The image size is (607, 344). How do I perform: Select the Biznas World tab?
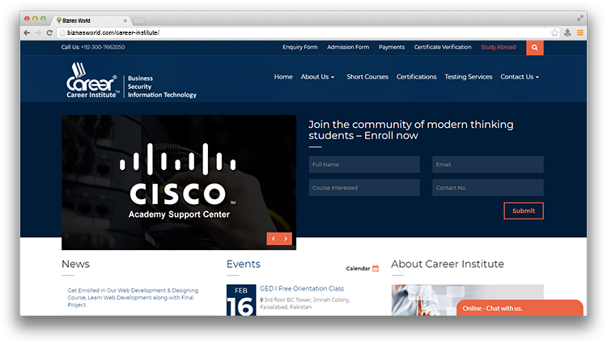click(91, 20)
